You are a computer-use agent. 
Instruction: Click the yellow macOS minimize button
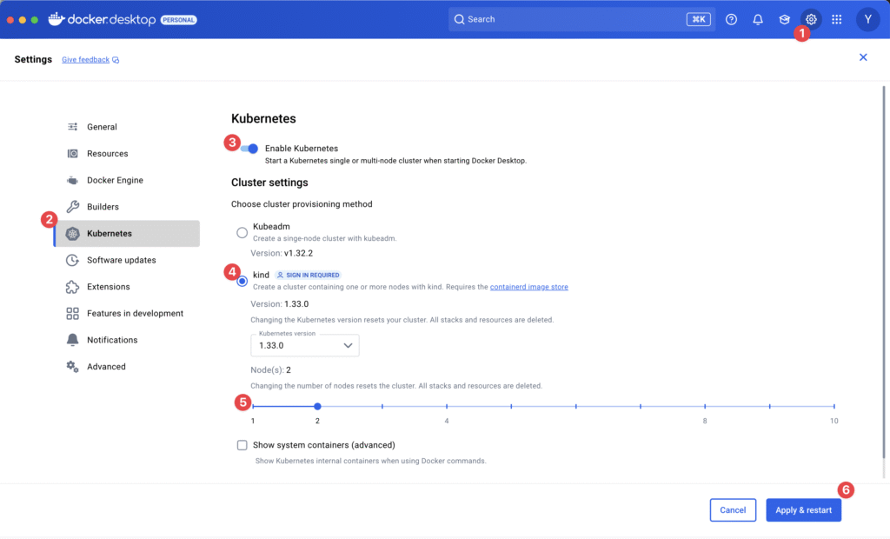click(x=22, y=20)
